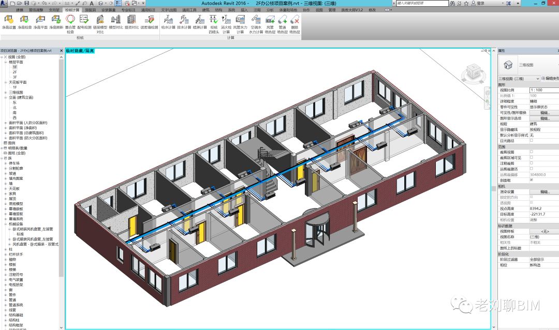Launch the 重合管检查 overlap check
Viewport: 559px width, 330px height.
click(70, 24)
